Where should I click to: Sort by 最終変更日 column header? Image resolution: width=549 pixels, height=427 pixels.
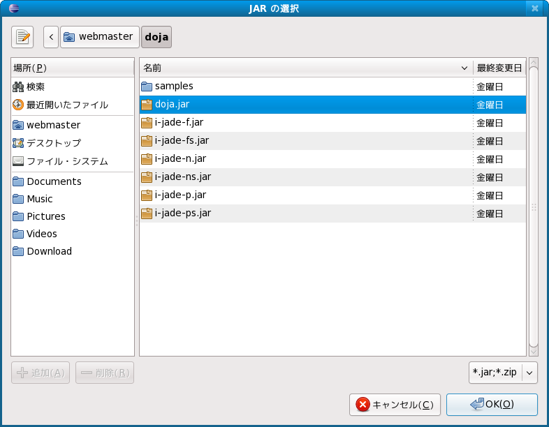coord(499,68)
